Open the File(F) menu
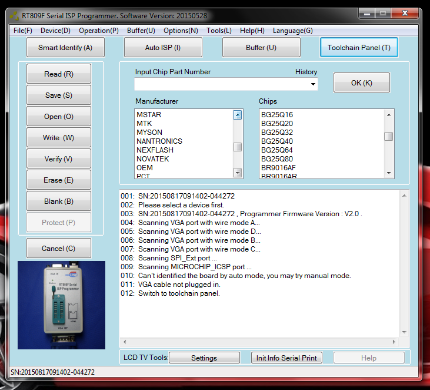The image size is (430, 390). (23, 31)
